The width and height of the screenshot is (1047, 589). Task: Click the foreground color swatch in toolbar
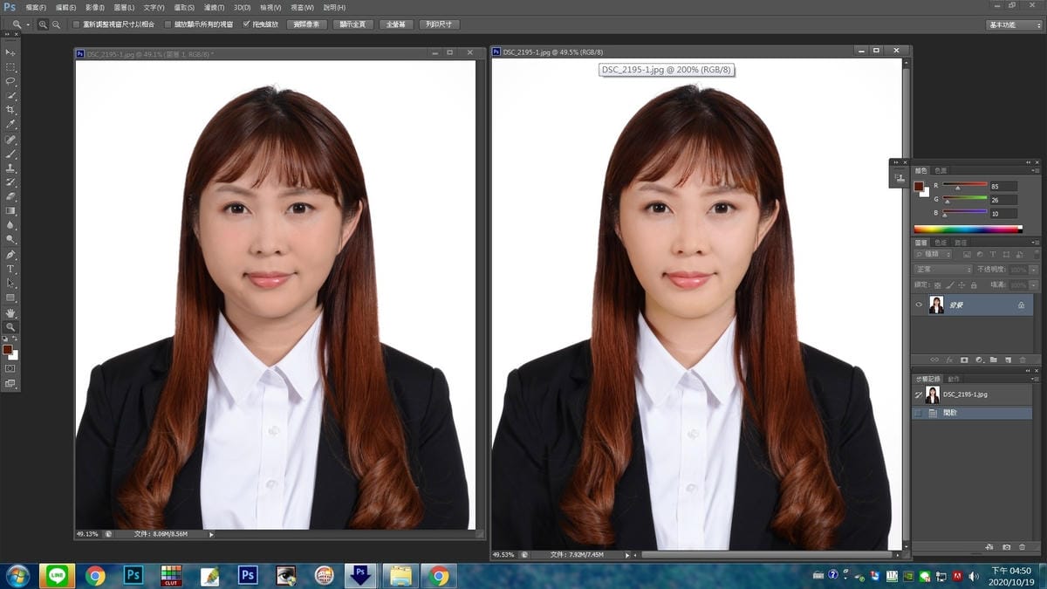click(8, 349)
